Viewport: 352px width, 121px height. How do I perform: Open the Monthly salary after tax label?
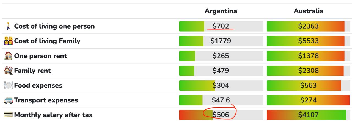53,115
